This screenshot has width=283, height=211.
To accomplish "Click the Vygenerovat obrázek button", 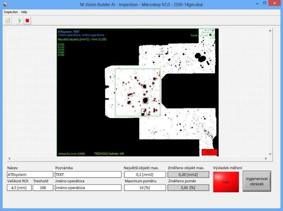I will coord(257,181).
